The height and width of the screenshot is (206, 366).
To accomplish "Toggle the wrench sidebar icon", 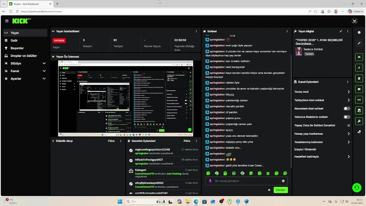I will click(359, 121).
